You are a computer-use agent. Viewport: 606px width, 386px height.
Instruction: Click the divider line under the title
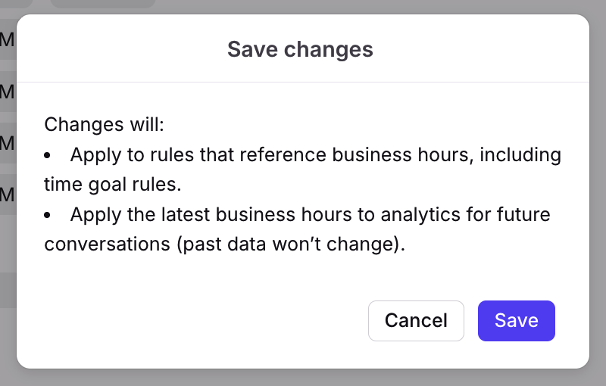pos(303,82)
